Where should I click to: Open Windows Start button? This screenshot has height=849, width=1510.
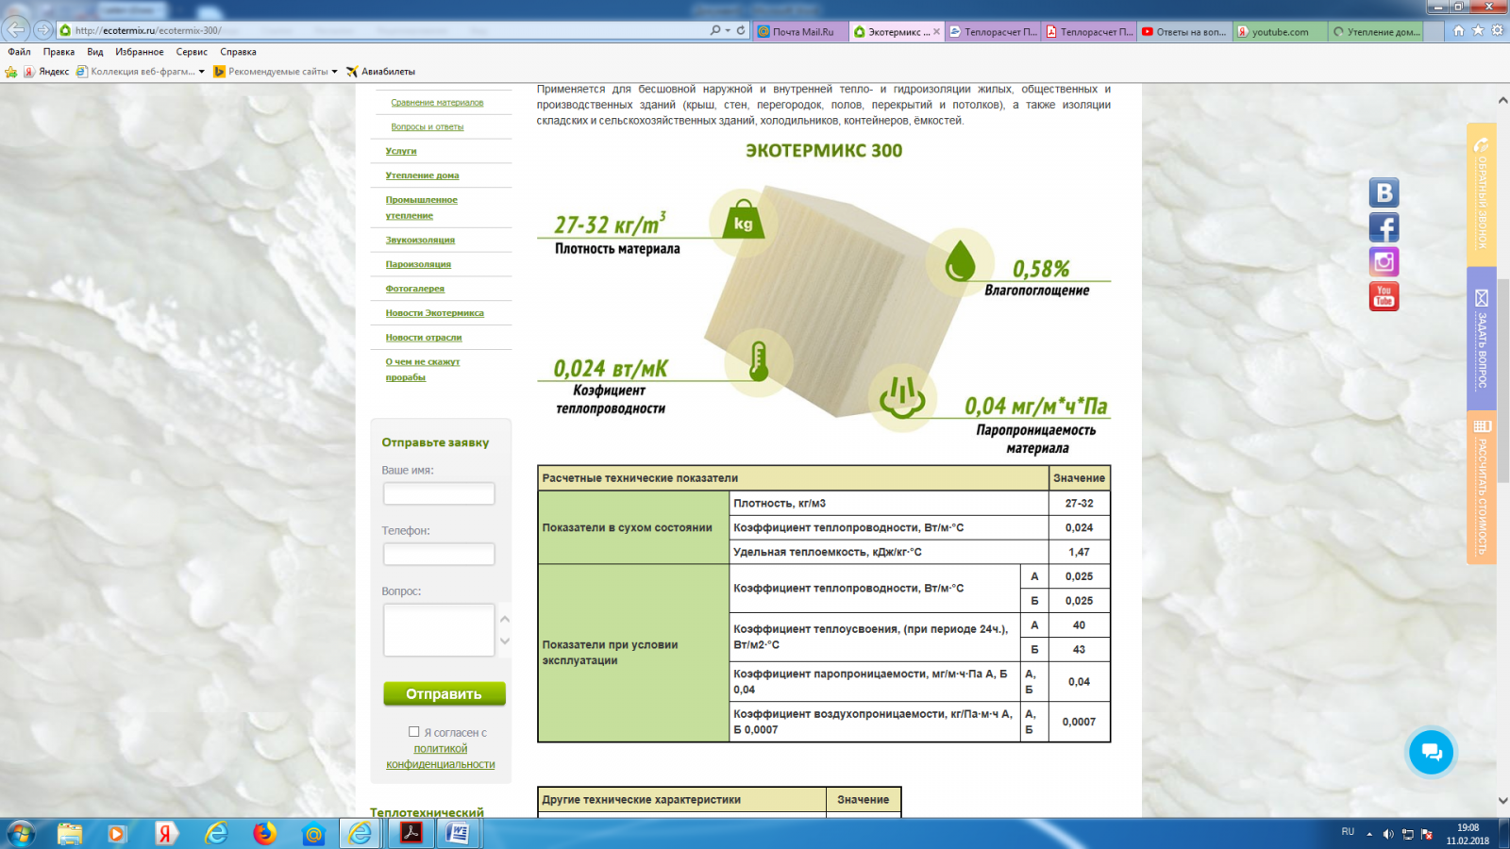coord(21,834)
